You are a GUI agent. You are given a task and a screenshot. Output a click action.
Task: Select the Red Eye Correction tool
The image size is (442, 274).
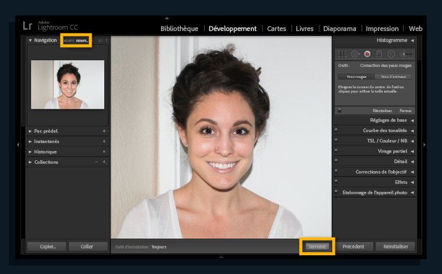click(367, 54)
